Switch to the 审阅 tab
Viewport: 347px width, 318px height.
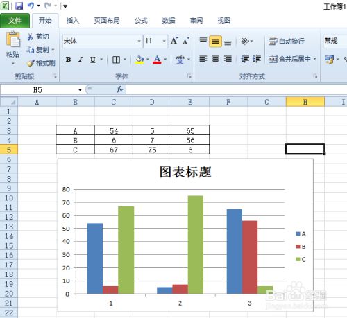(x=196, y=21)
